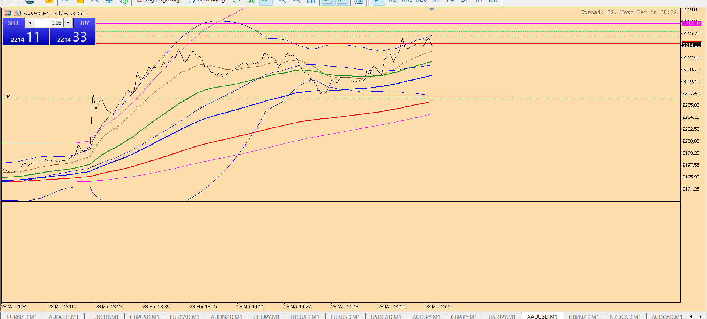
Task: Click the 28 Mar 13:55 time label
Action: (203, 306)
